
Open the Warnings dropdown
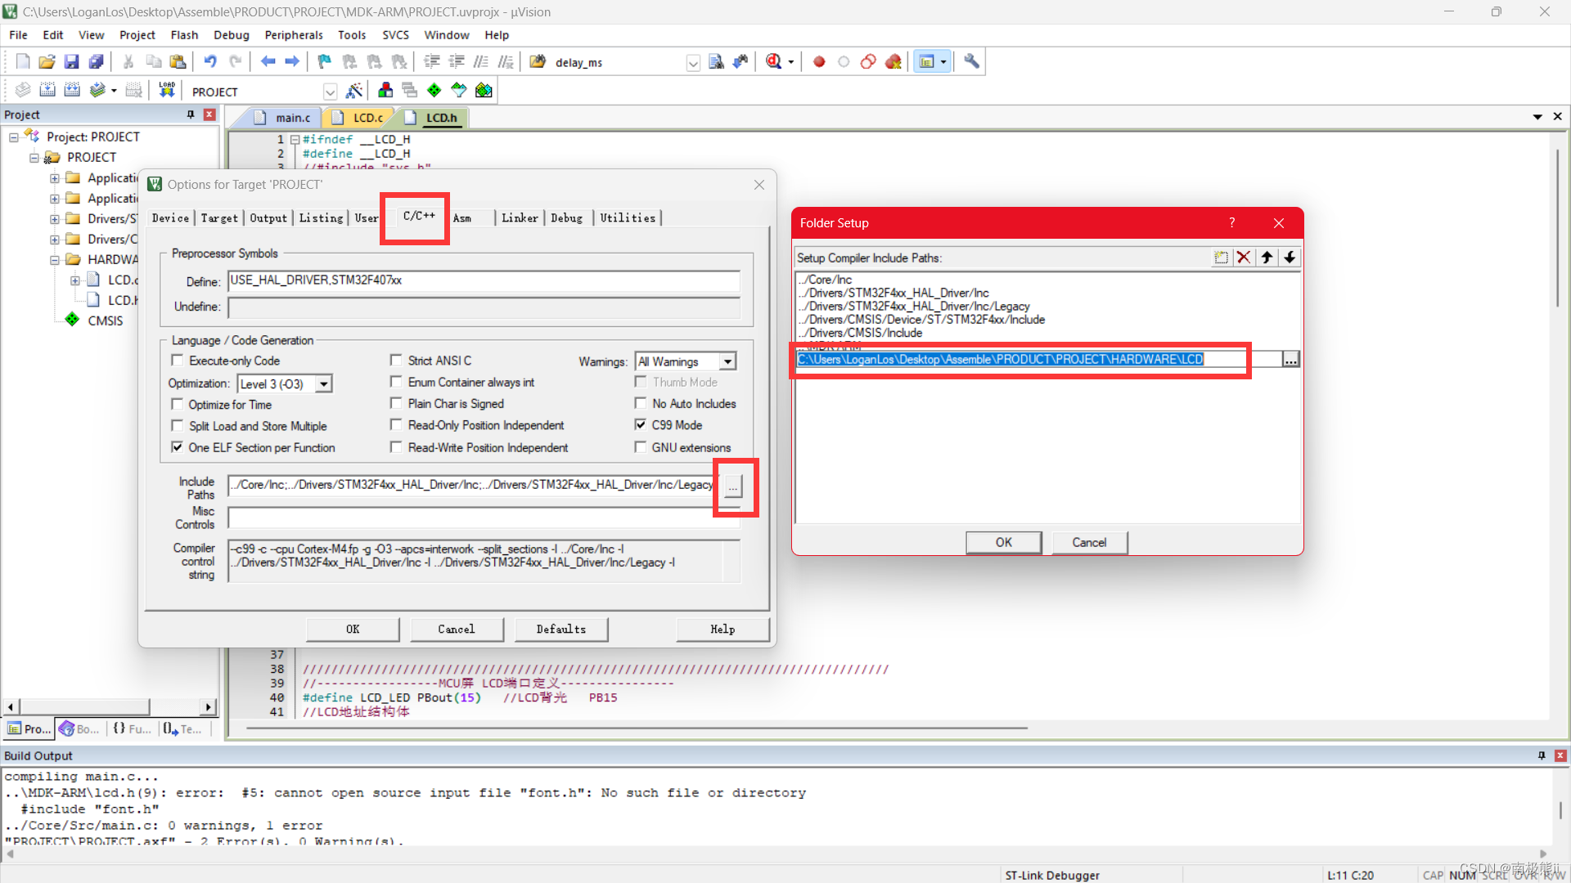(x=727, y=361)
